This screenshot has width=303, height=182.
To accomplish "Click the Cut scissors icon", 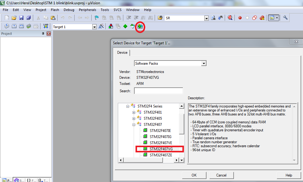I will pyautogui.click(x=38, y=18).
